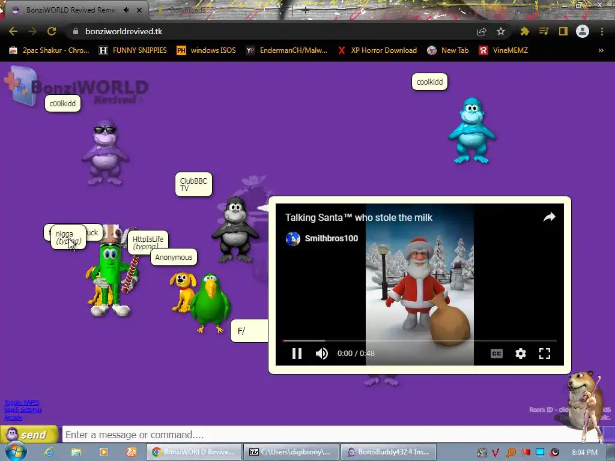Image resolution: width=615 pixels, height=461 pixels.
Task: Open a new browser tab with plus
Action: [x=306, y=11]
